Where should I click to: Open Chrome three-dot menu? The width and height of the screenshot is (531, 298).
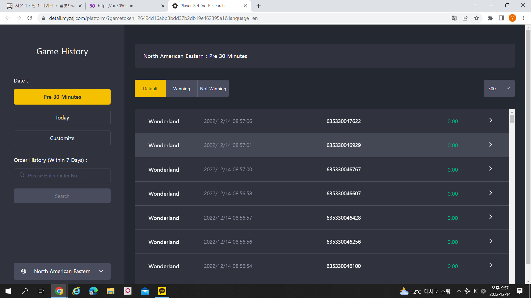point(523,18)
